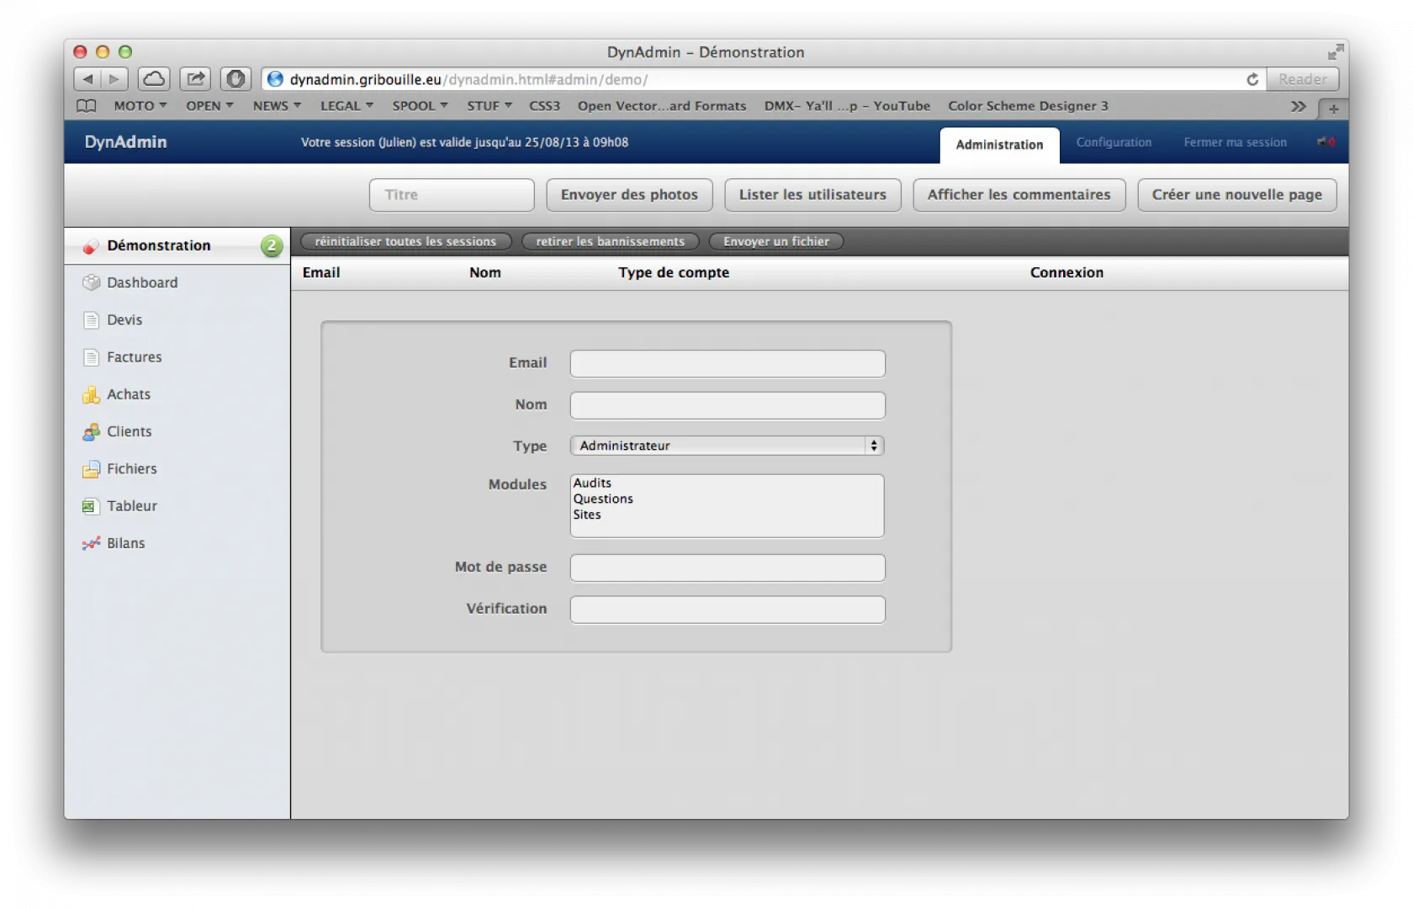Click the Dashboard icon in sidebar
The width and height of the screenshot is (1413, 908).
[91, 282]
